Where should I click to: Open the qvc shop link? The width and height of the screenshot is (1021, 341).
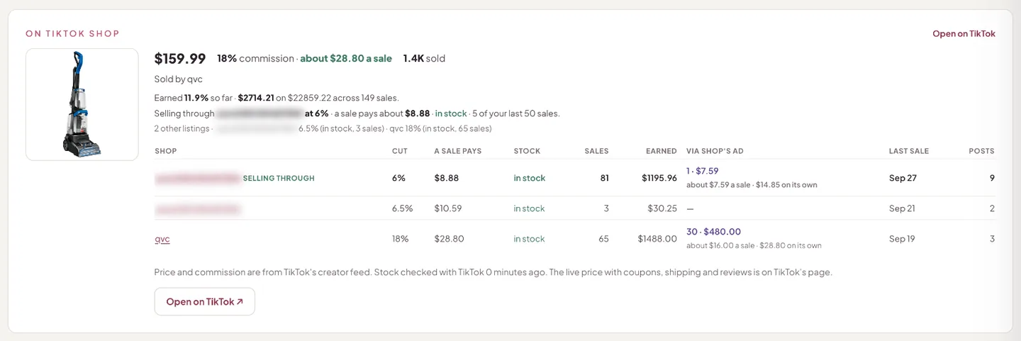(162, 239)
